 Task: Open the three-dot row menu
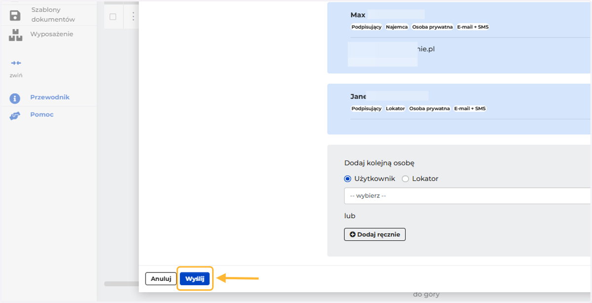click(132, 17)
